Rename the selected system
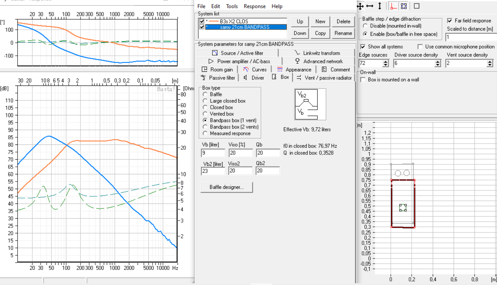This screenshot has width=497, height=285. click(343, 33)
